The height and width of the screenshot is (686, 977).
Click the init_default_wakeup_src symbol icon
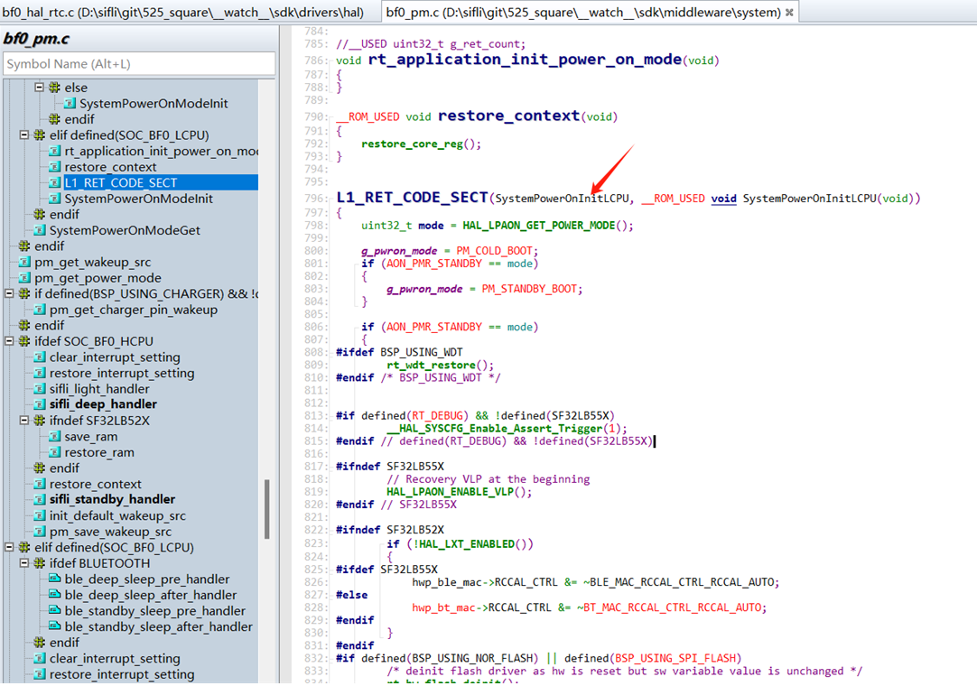pos(40,515)
